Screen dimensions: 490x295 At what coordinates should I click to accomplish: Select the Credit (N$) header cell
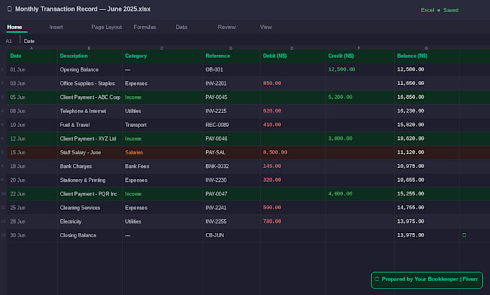point(360,56)
